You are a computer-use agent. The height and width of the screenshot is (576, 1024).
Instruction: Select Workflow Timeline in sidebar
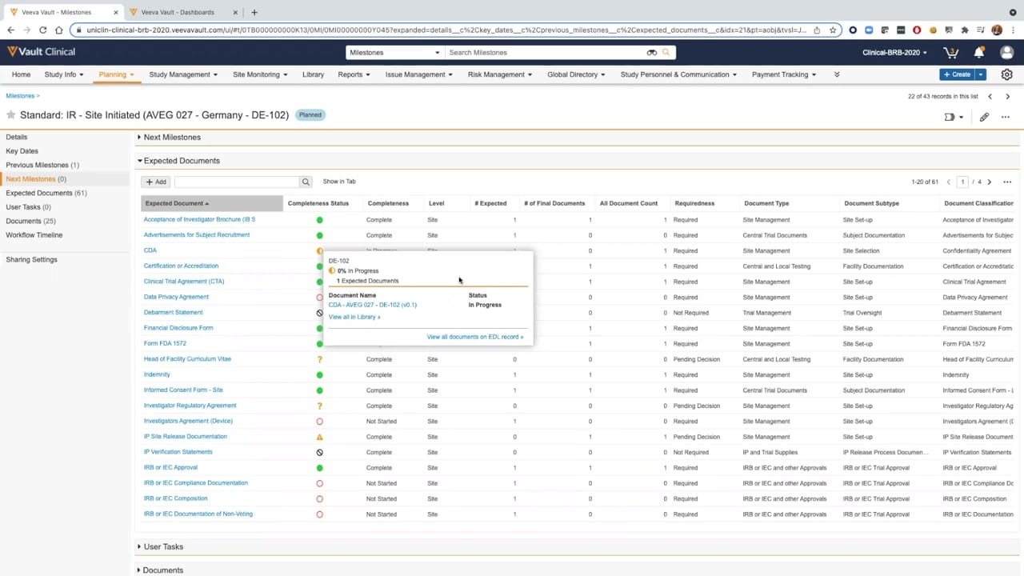coord(34,235)
